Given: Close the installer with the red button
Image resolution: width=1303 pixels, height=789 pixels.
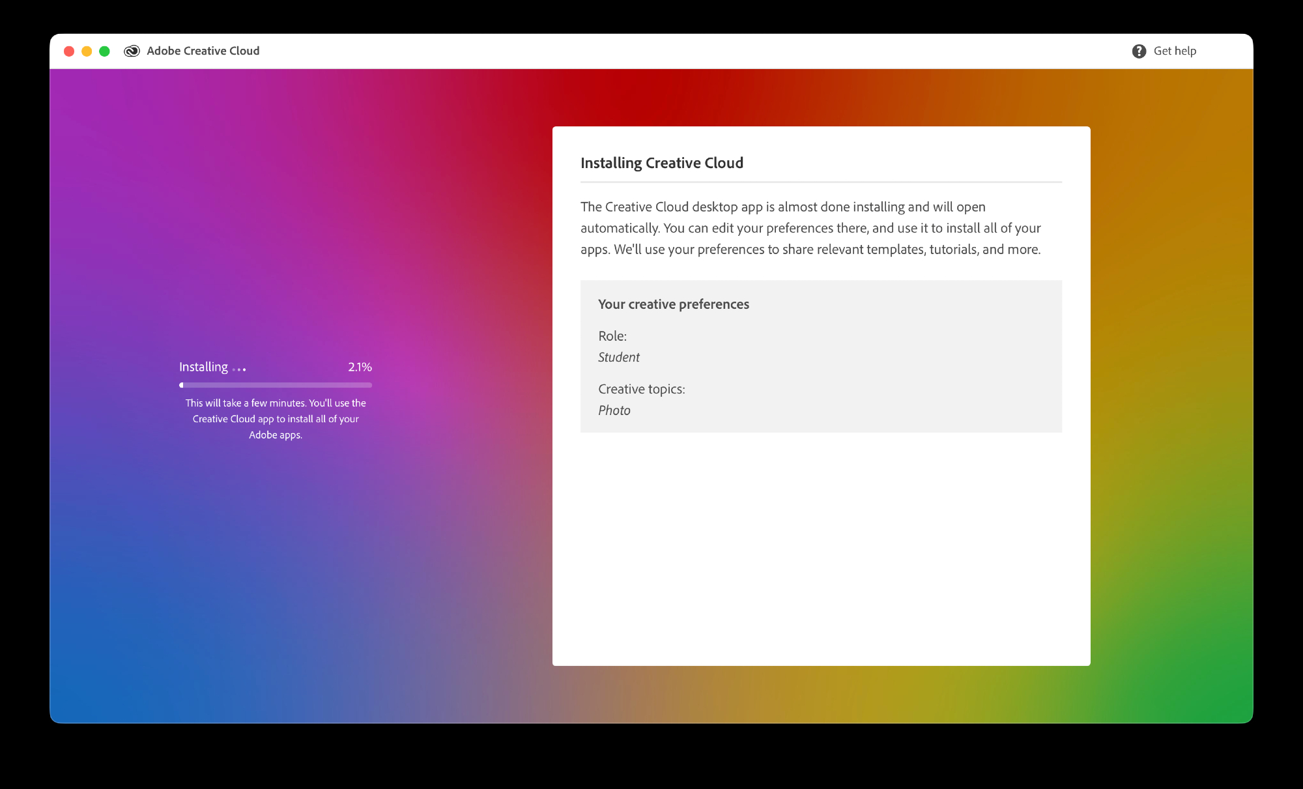Looking at the screenshot, I should tap(69, 51).
